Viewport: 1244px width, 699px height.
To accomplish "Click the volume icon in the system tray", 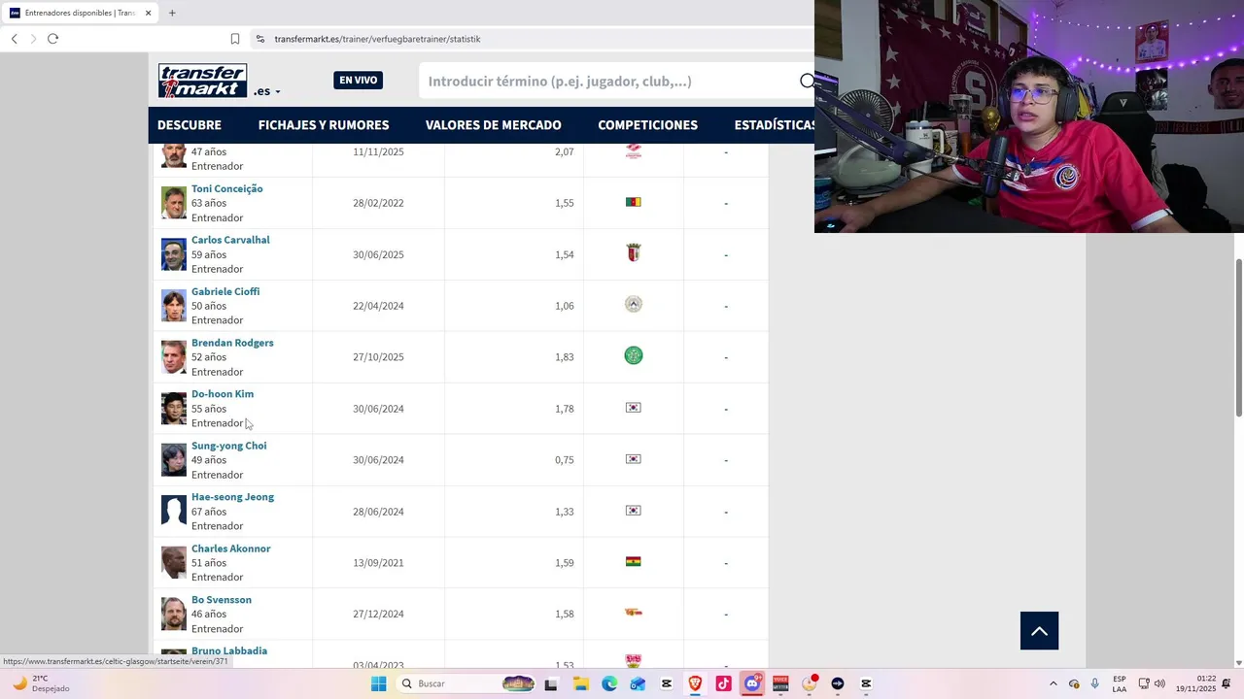I will point(1159,683).
